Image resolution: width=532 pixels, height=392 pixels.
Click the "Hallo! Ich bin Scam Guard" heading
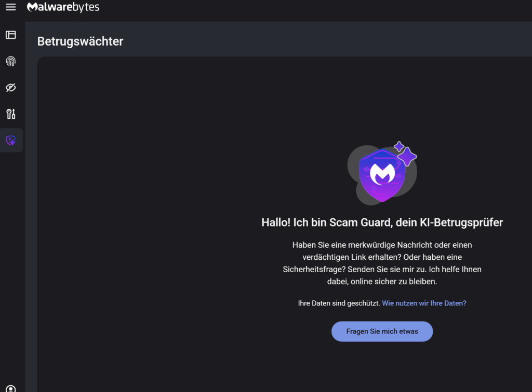click(x=382, y=223)
